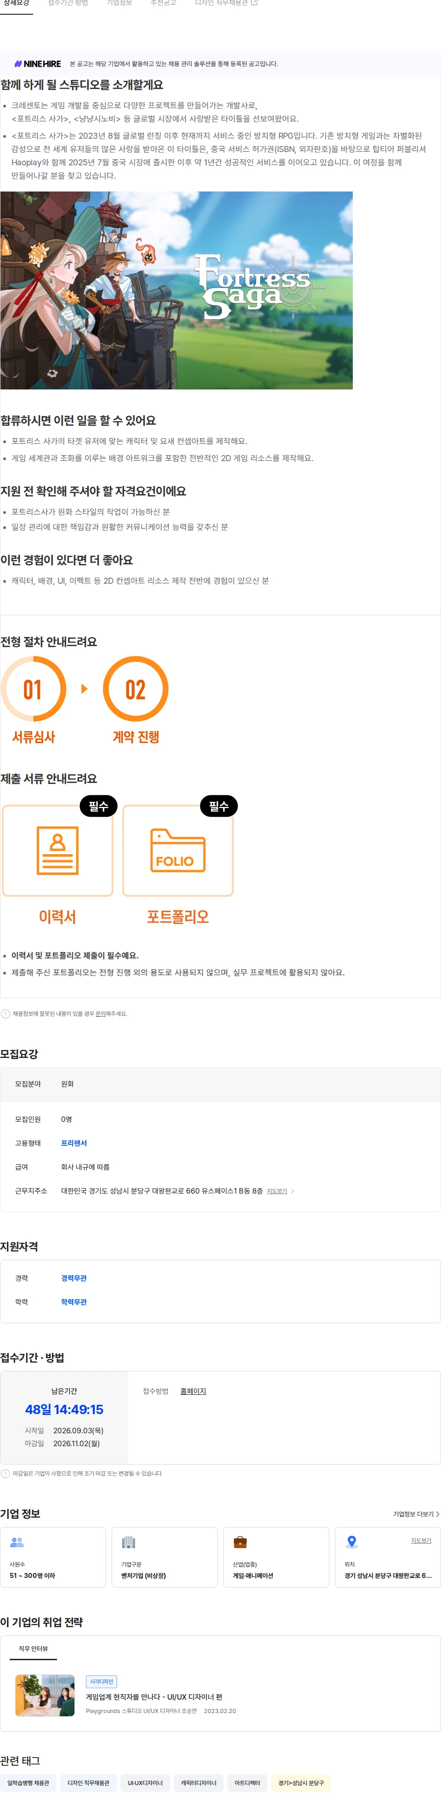
Task: Click the 이력서 resume document icon
Action: click(x=57, y=851)
